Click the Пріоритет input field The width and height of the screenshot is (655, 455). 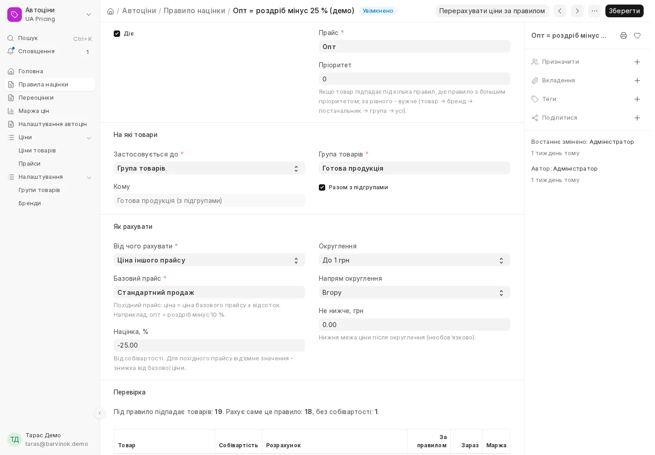pos(414,79)
